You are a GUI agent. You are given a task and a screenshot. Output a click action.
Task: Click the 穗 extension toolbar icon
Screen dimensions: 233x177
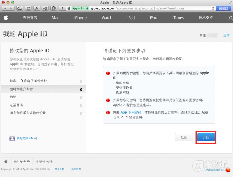(45, 8)
